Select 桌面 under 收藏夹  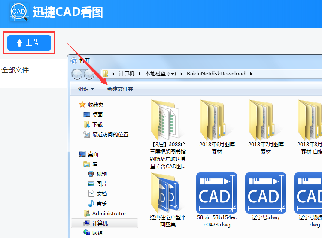pos(97,114)
